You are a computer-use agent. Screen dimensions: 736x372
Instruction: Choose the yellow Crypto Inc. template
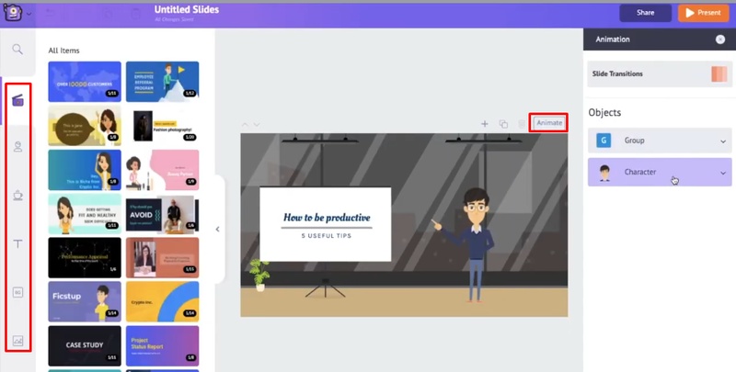[x=163, y=301]
